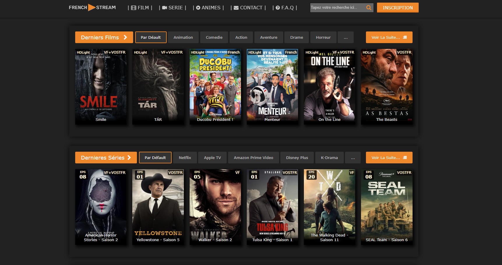
Task: Open the SERIE menu
Action: click(x=172, y=8)
